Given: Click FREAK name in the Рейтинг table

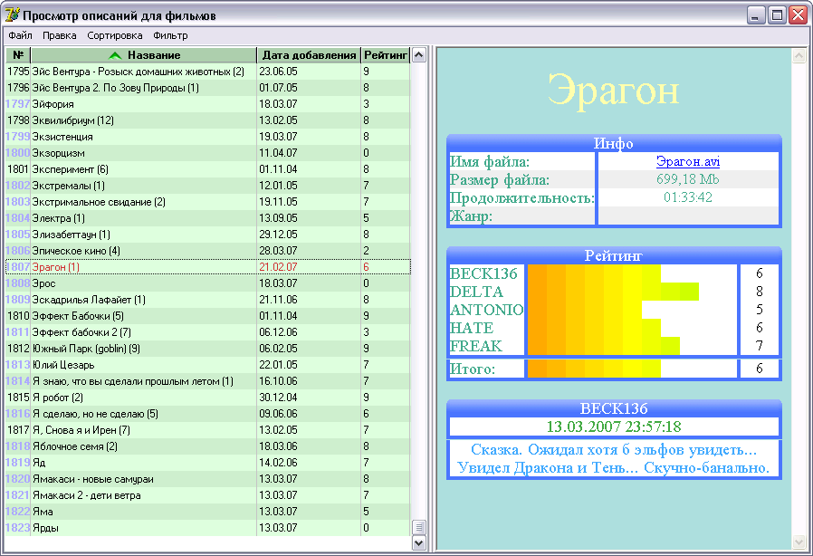Looking at the screenshot, I should click(475, 346).
